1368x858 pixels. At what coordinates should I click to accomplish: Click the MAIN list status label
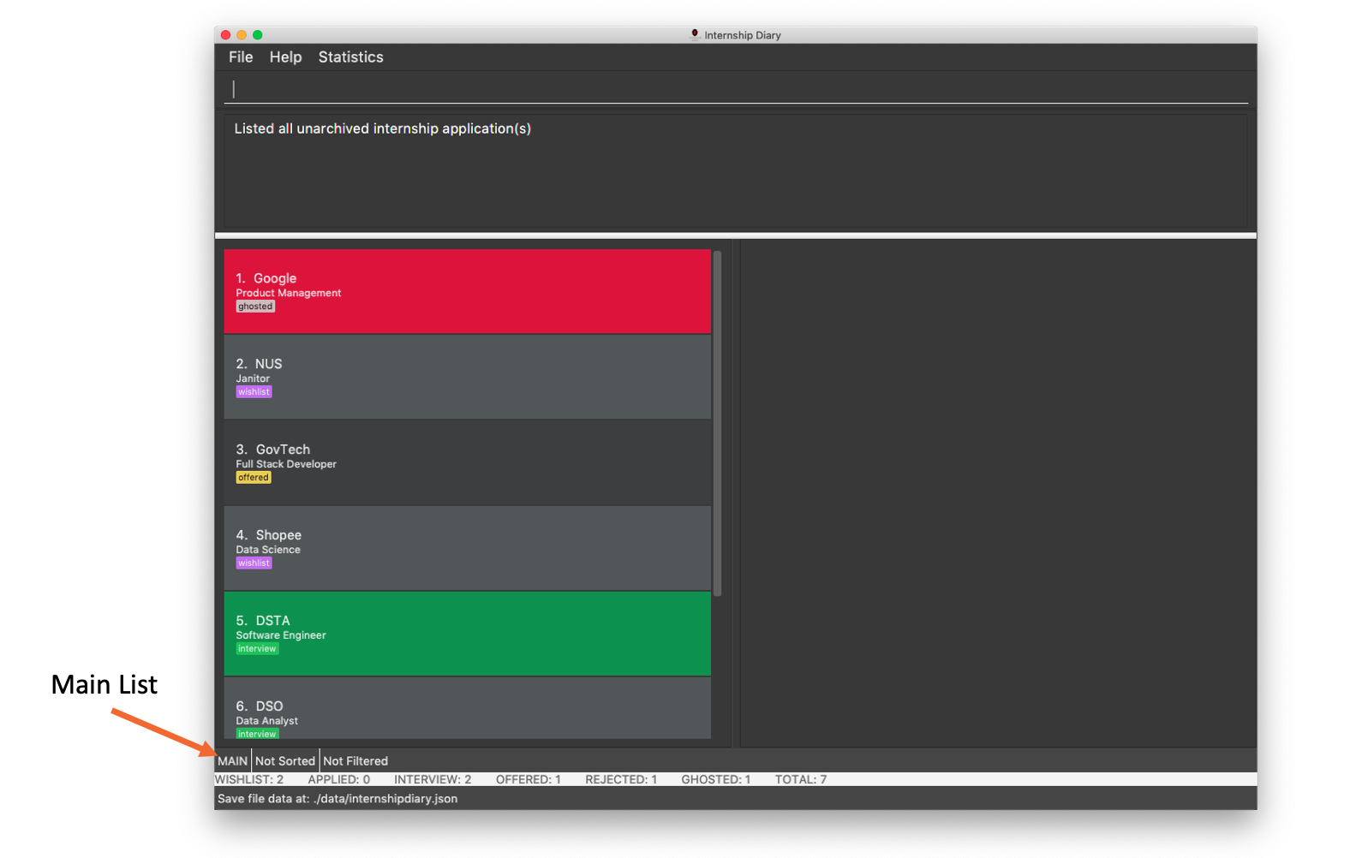tap(232, 761)
